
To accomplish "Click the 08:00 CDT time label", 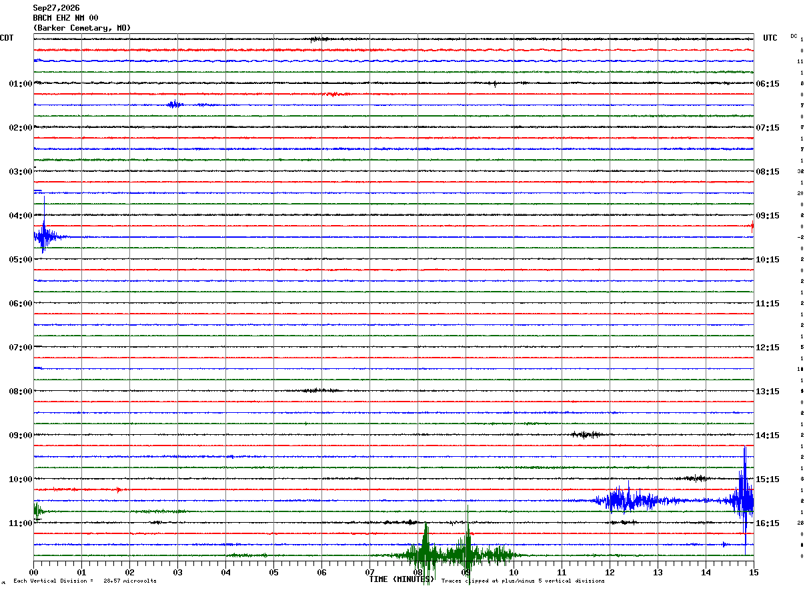I will pos(21,392).
